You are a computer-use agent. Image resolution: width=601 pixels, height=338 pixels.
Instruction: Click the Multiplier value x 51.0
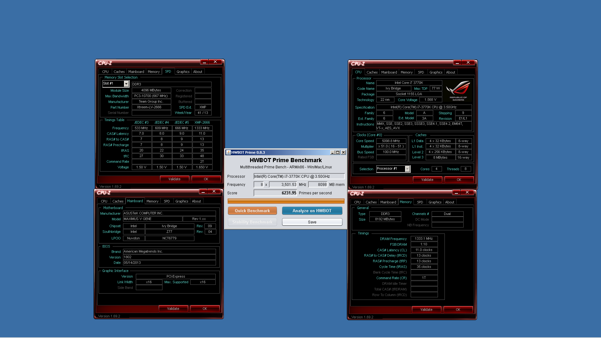(391, 146)
